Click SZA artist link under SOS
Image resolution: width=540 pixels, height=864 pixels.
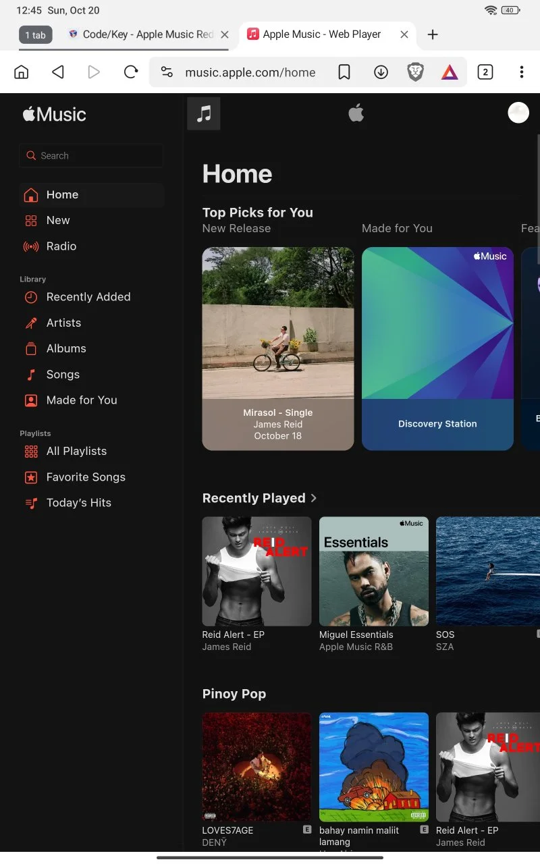pos(445,647)
